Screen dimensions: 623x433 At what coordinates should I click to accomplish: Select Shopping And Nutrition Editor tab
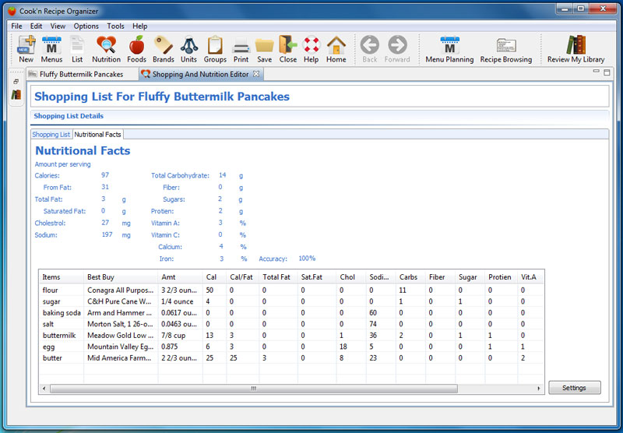tap(201, 74)
